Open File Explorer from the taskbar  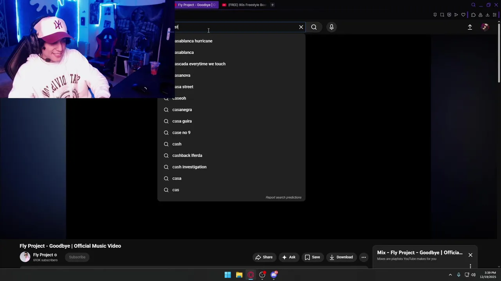[239, 275]
